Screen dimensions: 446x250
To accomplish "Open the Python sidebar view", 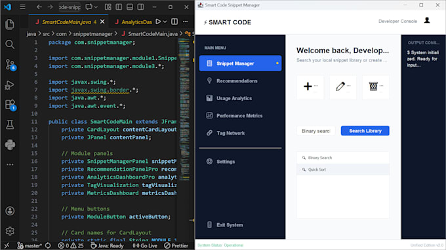I will [10, 145].
